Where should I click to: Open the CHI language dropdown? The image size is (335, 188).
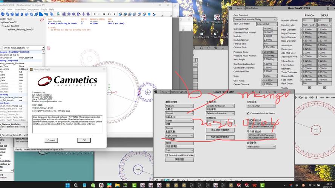(179, 150)
